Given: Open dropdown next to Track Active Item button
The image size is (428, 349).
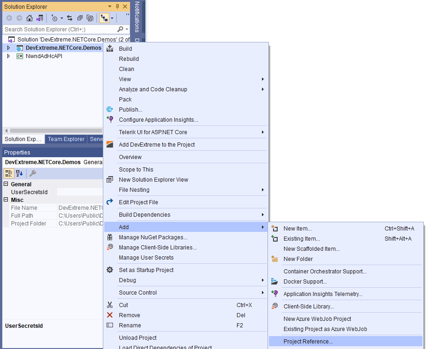Looking at the screenshot, I should tap(112, 18).
